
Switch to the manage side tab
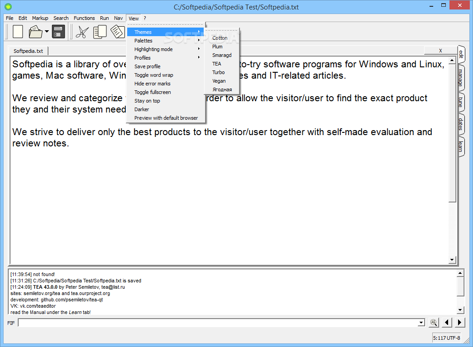pos(461,78)
